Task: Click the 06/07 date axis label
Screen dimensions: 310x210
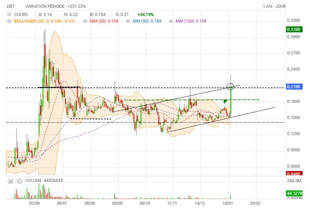Action: 62,203
